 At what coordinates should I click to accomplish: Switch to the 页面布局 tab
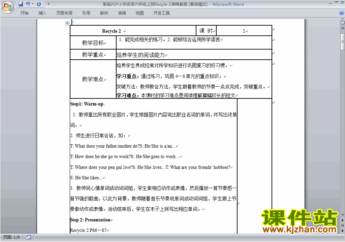pyautogui.click(x=64, y=13)
